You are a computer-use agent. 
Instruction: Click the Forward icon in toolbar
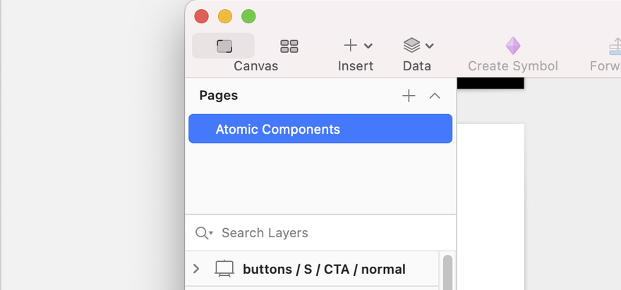point(615,46)
